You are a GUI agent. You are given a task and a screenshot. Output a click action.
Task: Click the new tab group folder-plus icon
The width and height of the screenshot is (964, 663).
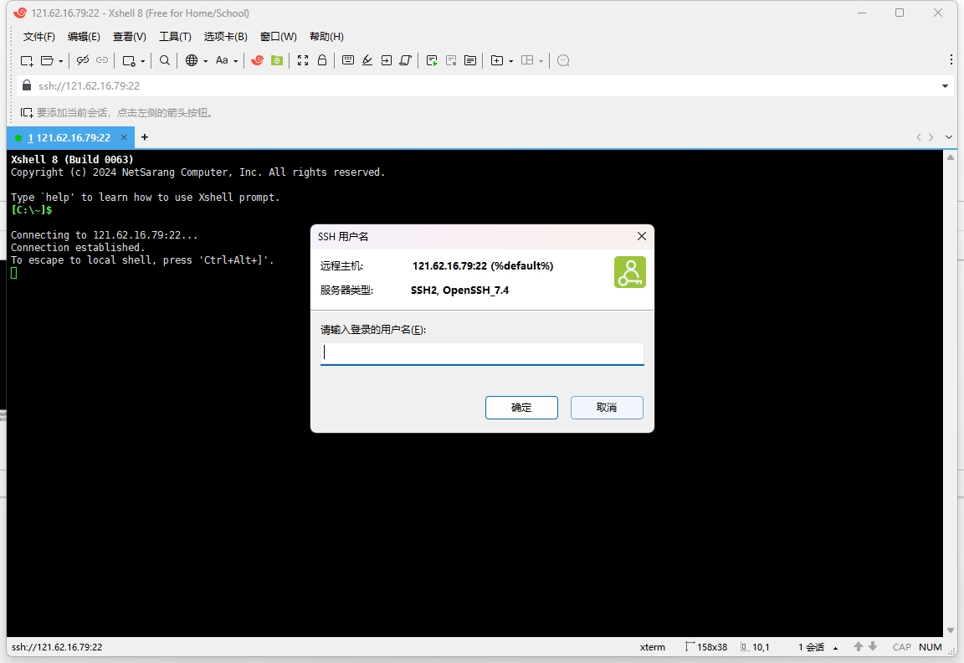pos(497,60)
